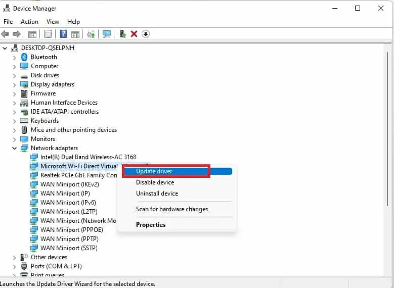The height and width of the screenshot is (288, 394).
Task: Open the View menu
Action: (x=53, y=22)
